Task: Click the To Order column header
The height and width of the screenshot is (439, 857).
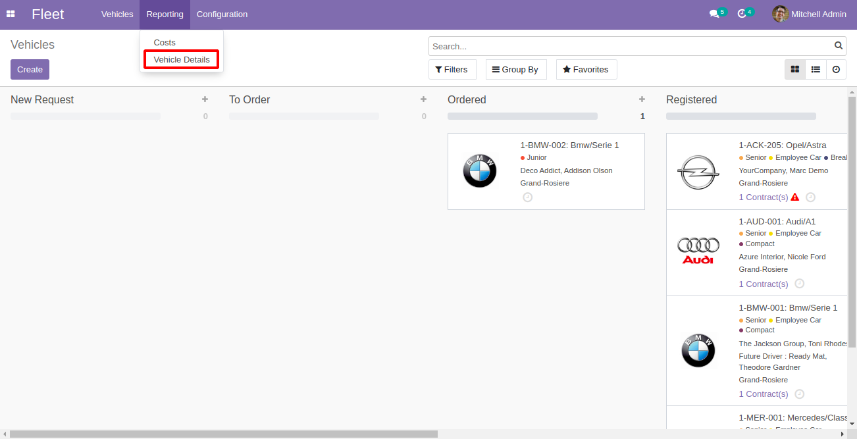Action: click(x=249, y=99)
